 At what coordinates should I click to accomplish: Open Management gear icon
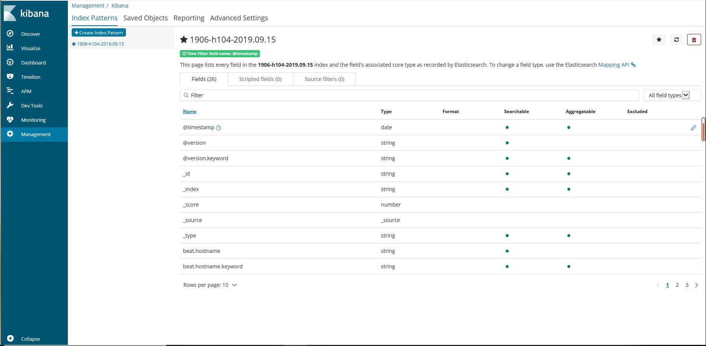pyautogui.click(x=10, y=134)
